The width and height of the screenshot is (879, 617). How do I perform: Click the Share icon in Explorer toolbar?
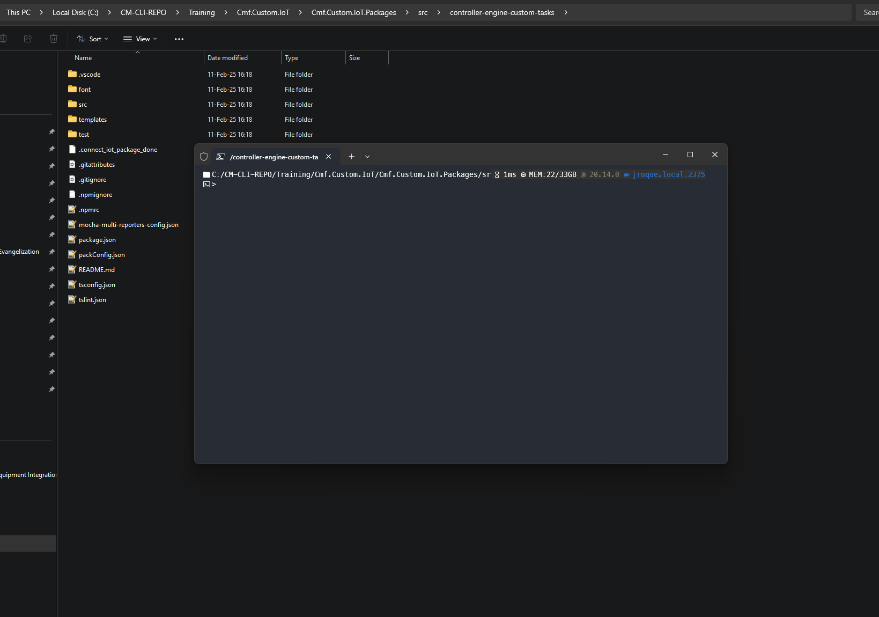pyautogui.click(x=28, y=39)
